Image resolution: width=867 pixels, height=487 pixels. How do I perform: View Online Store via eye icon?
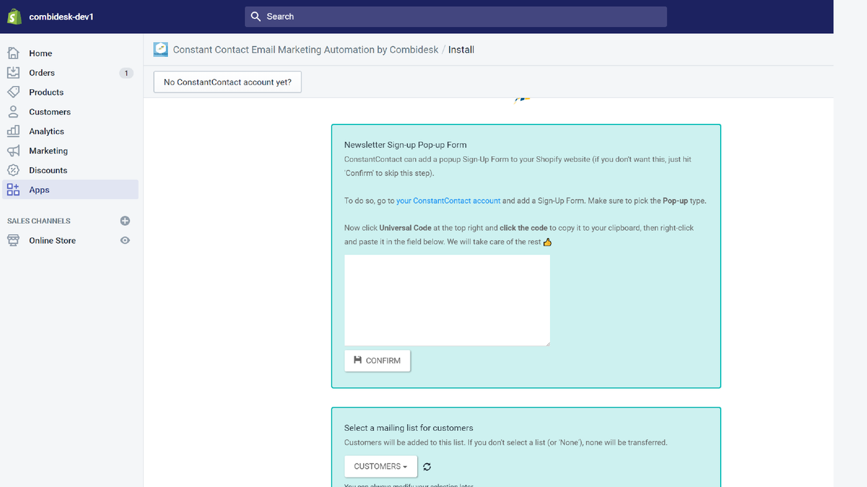click(125, 240)
